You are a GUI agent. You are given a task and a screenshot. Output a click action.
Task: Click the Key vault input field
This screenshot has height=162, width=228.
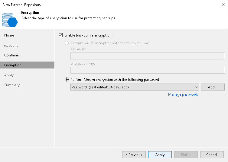(148, 56)
